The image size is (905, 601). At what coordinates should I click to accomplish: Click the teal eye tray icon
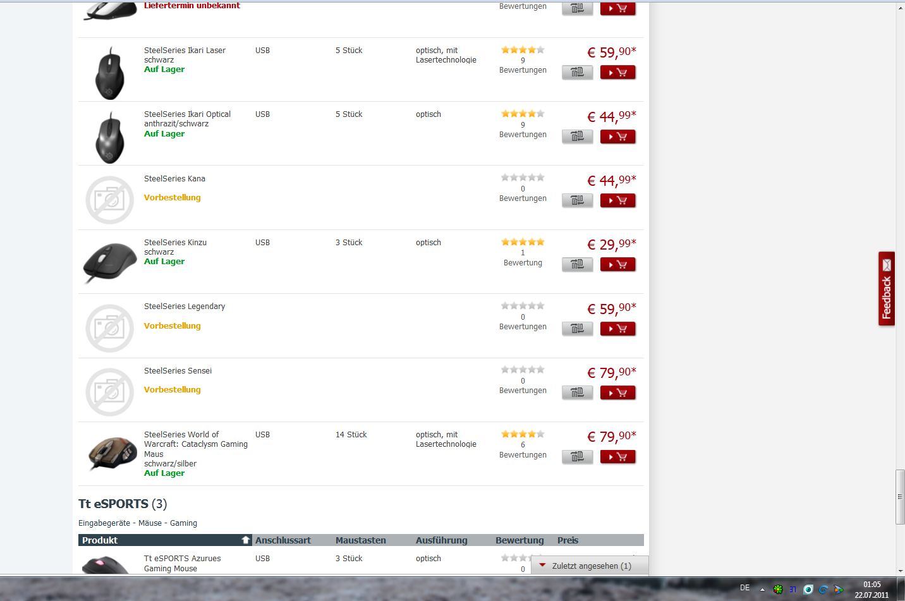[808, 589]
